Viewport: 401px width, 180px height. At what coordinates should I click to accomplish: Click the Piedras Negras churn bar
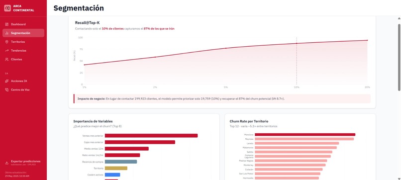coord(291,161)
